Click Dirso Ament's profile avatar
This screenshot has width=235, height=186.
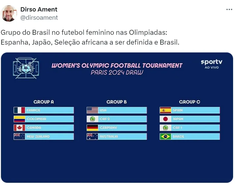[x=9, y=13]
